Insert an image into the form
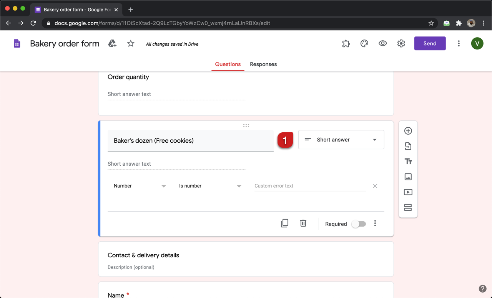Viewport: 492px width, 298px height. pos(408,176)
